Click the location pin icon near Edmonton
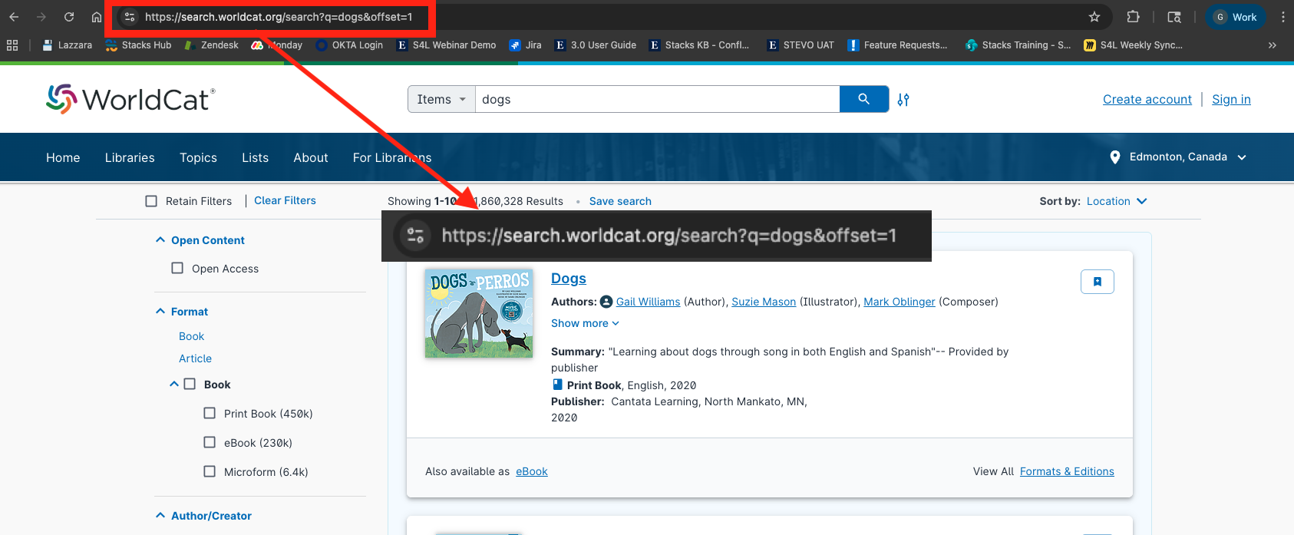 pyautogui.click(x=1115, y=157)
